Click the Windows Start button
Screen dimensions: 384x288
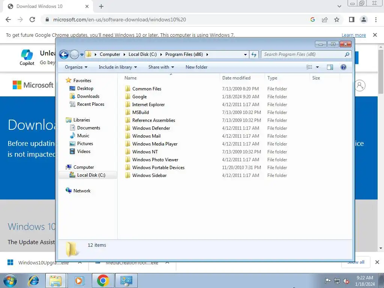pyautogui.click(x=10, y=280)
